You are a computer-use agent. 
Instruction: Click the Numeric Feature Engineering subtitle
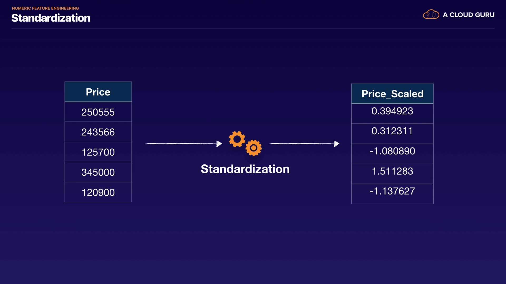click(x=45, y=8)
